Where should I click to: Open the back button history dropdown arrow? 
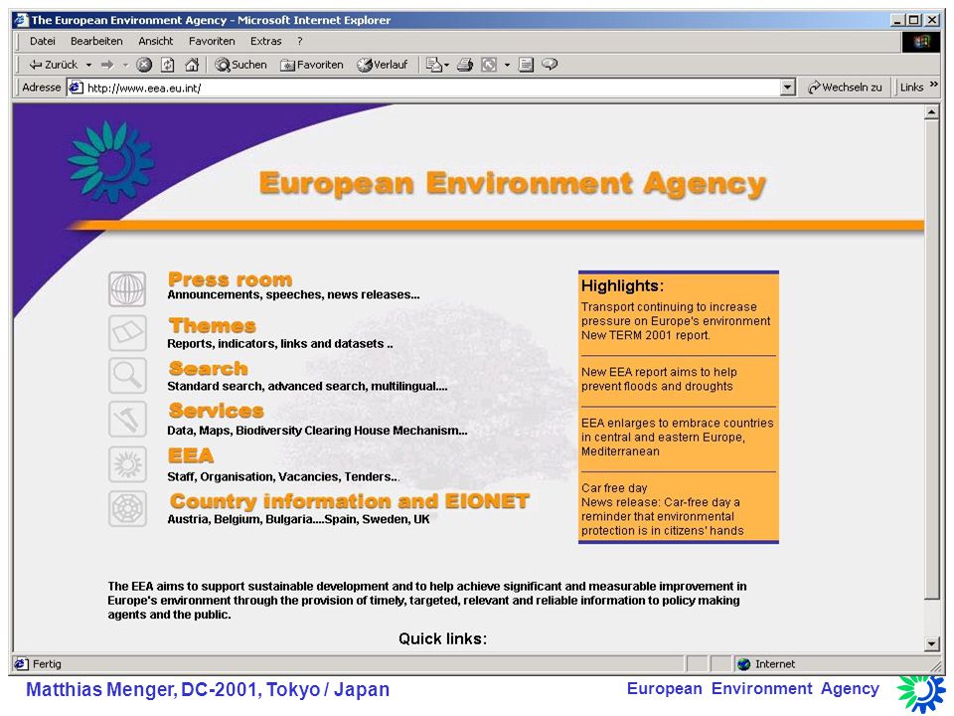(88, 65)
